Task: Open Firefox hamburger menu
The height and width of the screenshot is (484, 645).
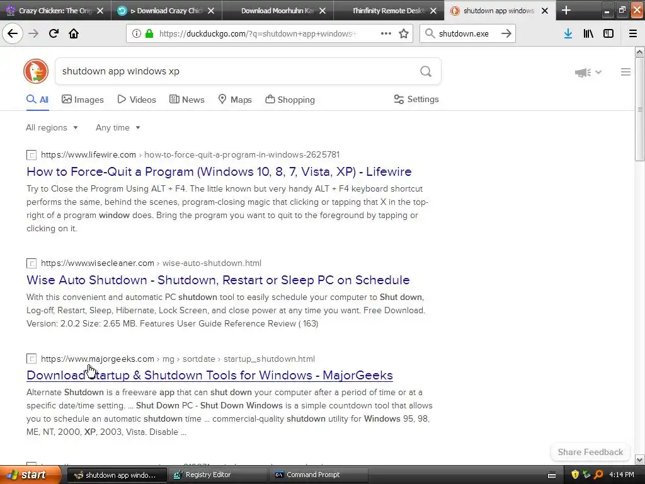Action: (633, 33)
